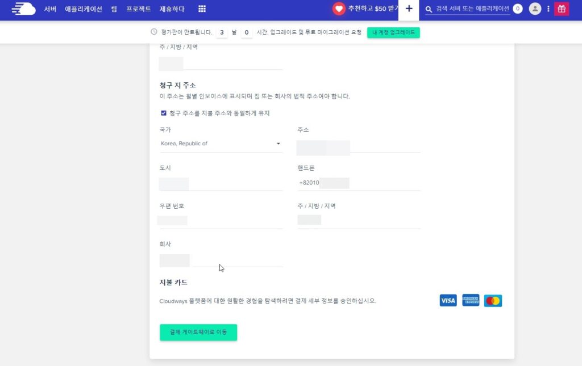The image size is (582, 366).
Task: Click the 도시 input field
Action: pos(221,184)
